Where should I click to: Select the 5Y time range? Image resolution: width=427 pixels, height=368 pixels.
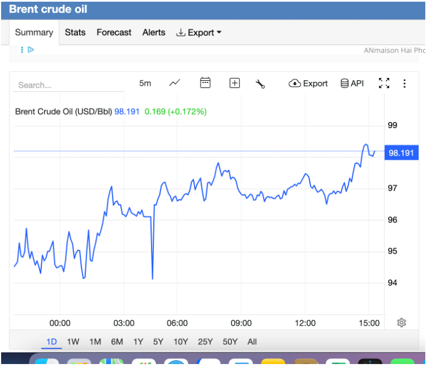pos(158,341)
